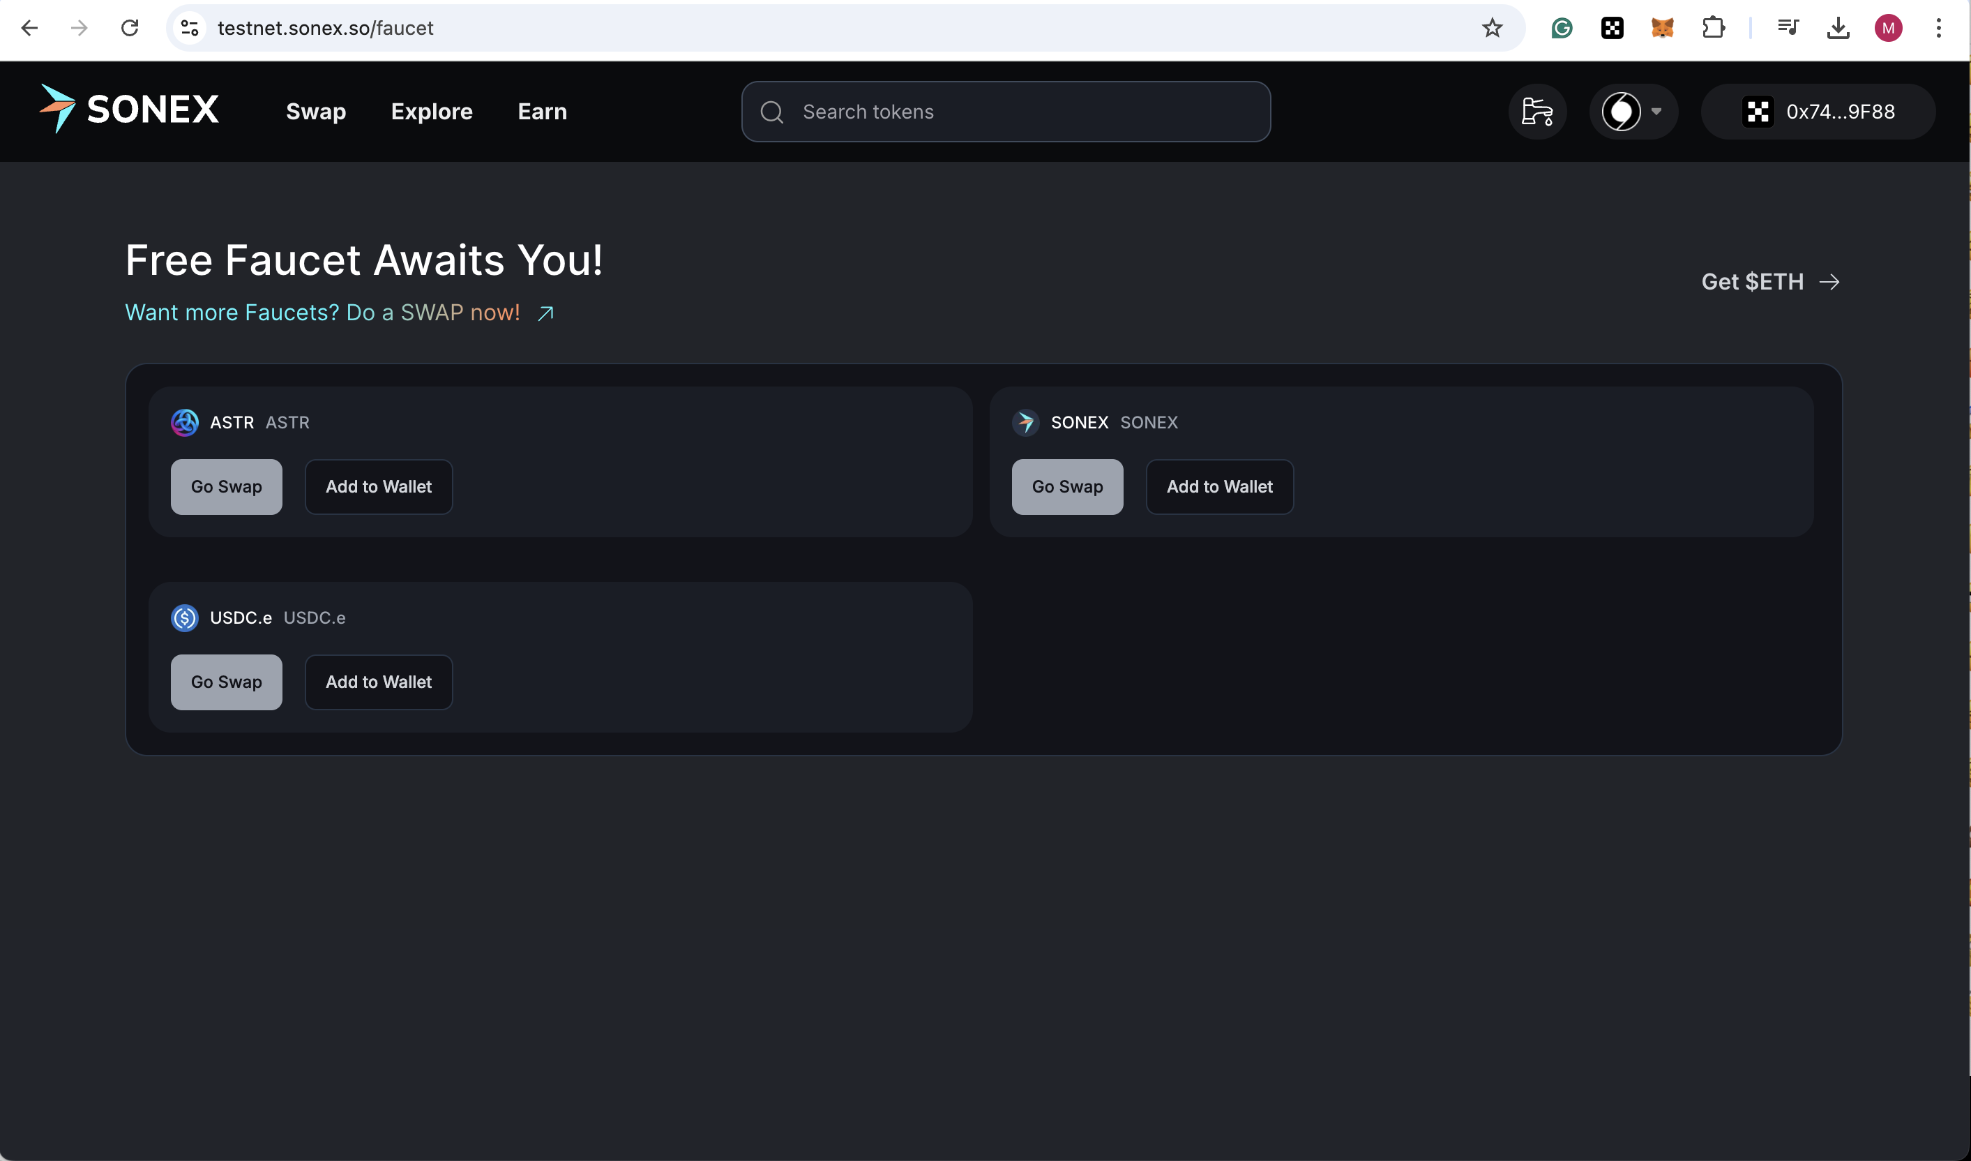Click the ASTR token icon
Image resolution: width=1971 pixels, height=1161 pixels.
click(x=185, y=422)
